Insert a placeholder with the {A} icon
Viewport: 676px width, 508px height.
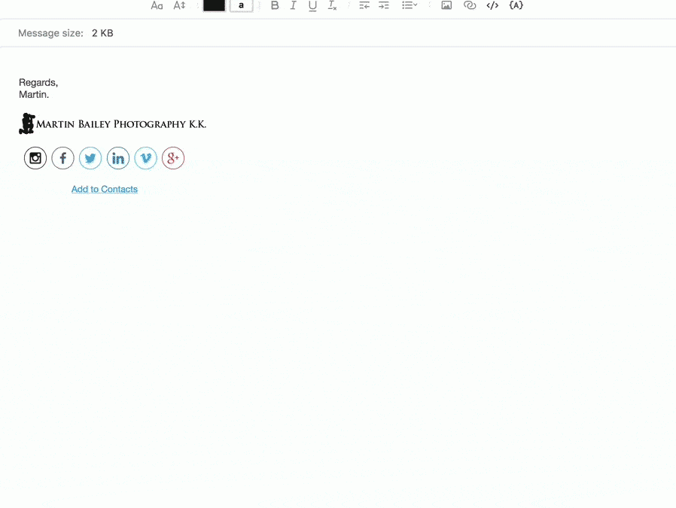tap(516, 5)
